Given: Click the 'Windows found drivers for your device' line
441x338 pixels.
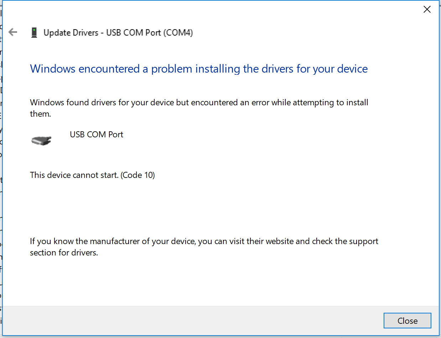Looking at the screenshot, I should coord(199,103).
